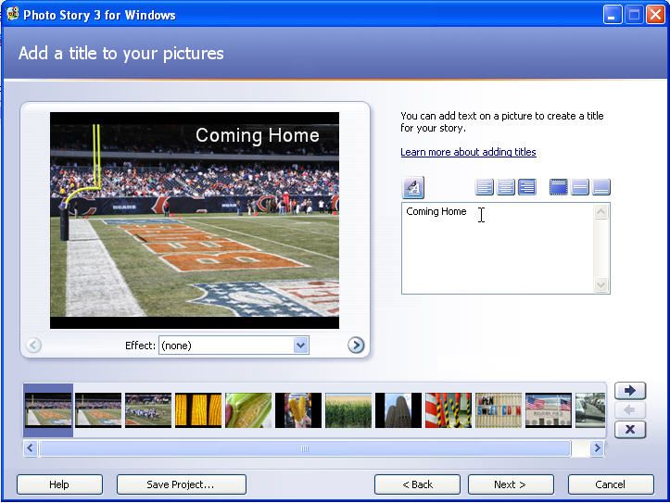
Task: Click the filmstrip horizontal scrollbar thumb
Action: click(x=305, y=448)
